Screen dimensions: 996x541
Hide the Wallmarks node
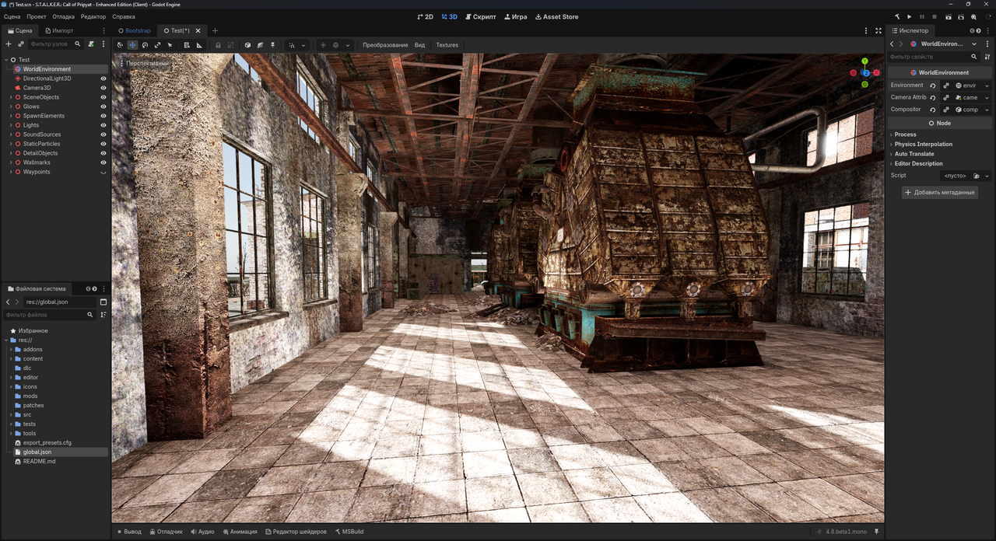click(103, 162)
